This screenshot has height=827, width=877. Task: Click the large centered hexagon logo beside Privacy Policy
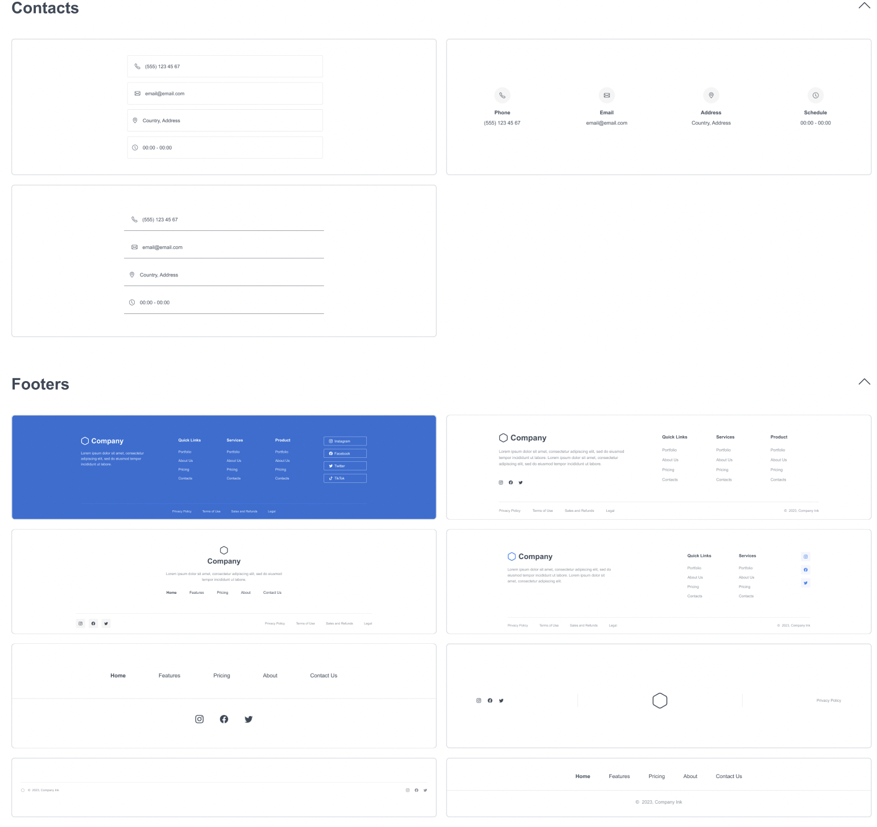(660, 701)
